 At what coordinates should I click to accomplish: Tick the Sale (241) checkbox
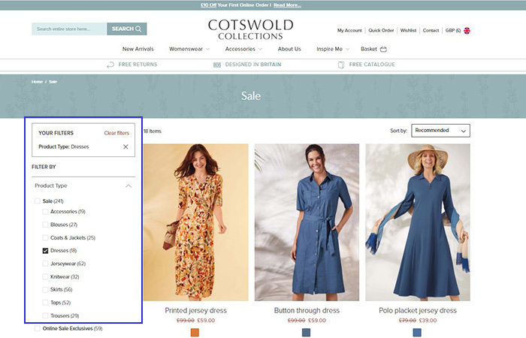[38, 201]
